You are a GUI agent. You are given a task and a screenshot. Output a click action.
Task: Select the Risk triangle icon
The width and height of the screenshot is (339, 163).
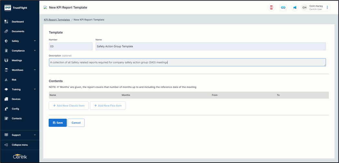(x=6, y=80)
